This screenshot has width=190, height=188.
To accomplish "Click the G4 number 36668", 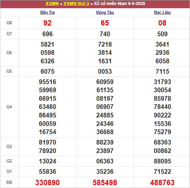I will [105, 132].
